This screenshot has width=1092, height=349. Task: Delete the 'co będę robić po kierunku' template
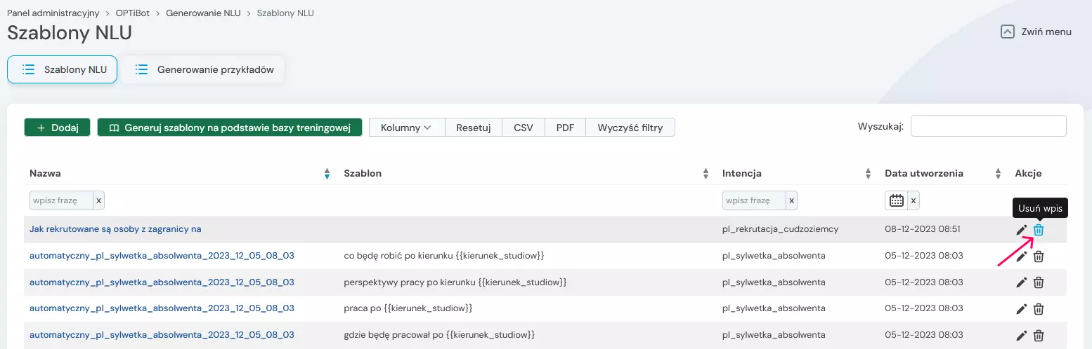click(x=1039, y=256)
